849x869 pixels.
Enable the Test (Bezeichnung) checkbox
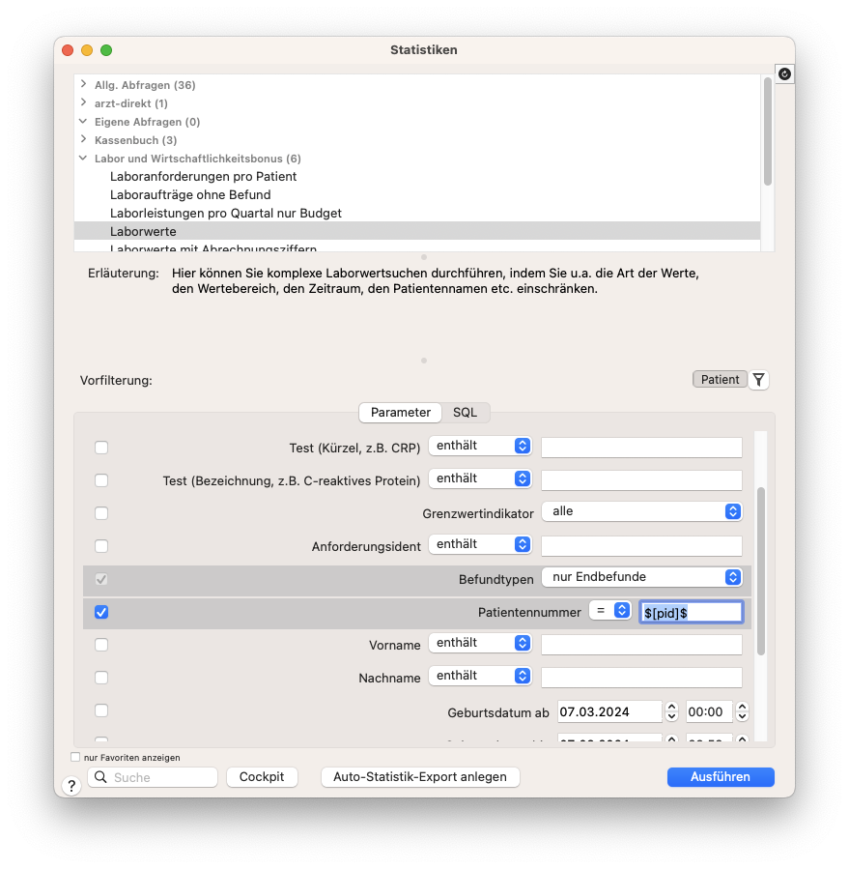[x=101, y=480]
